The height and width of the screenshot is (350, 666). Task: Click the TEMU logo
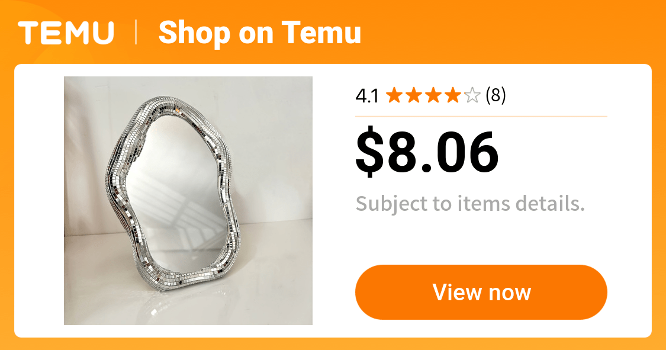point(66,33)
